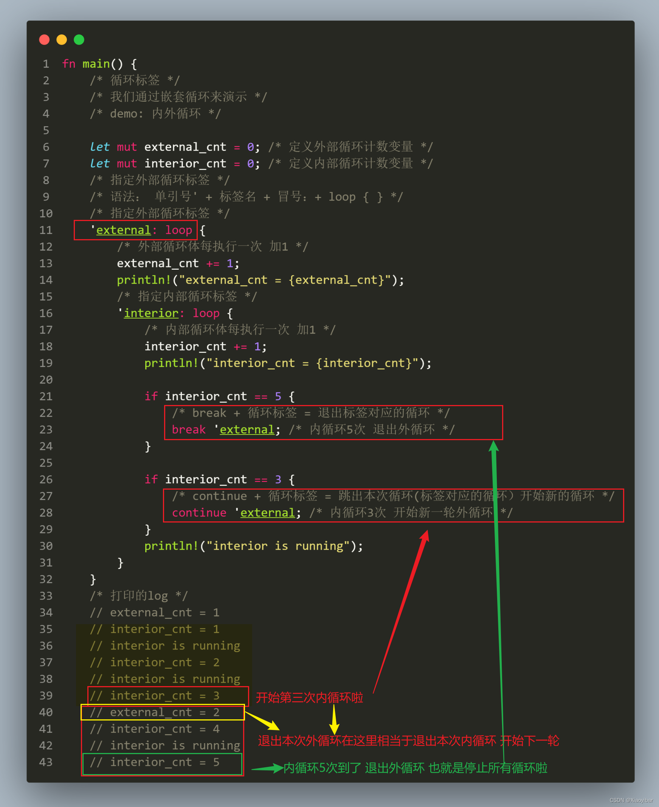This screenshot has height=807, width=659.
Task: Click the syntax comment mentioning '单引号'
Action: point(247,197)
